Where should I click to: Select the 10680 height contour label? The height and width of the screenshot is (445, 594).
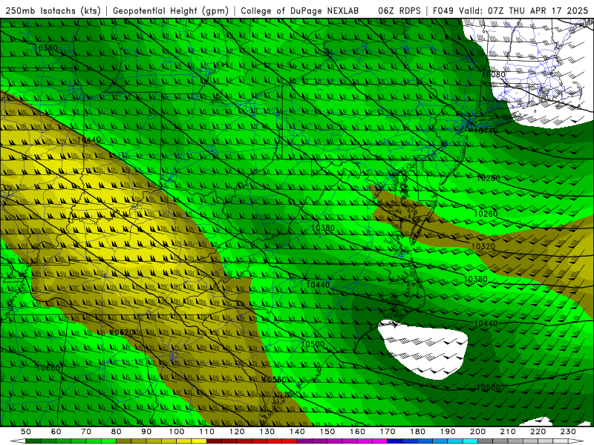point(48,367)
